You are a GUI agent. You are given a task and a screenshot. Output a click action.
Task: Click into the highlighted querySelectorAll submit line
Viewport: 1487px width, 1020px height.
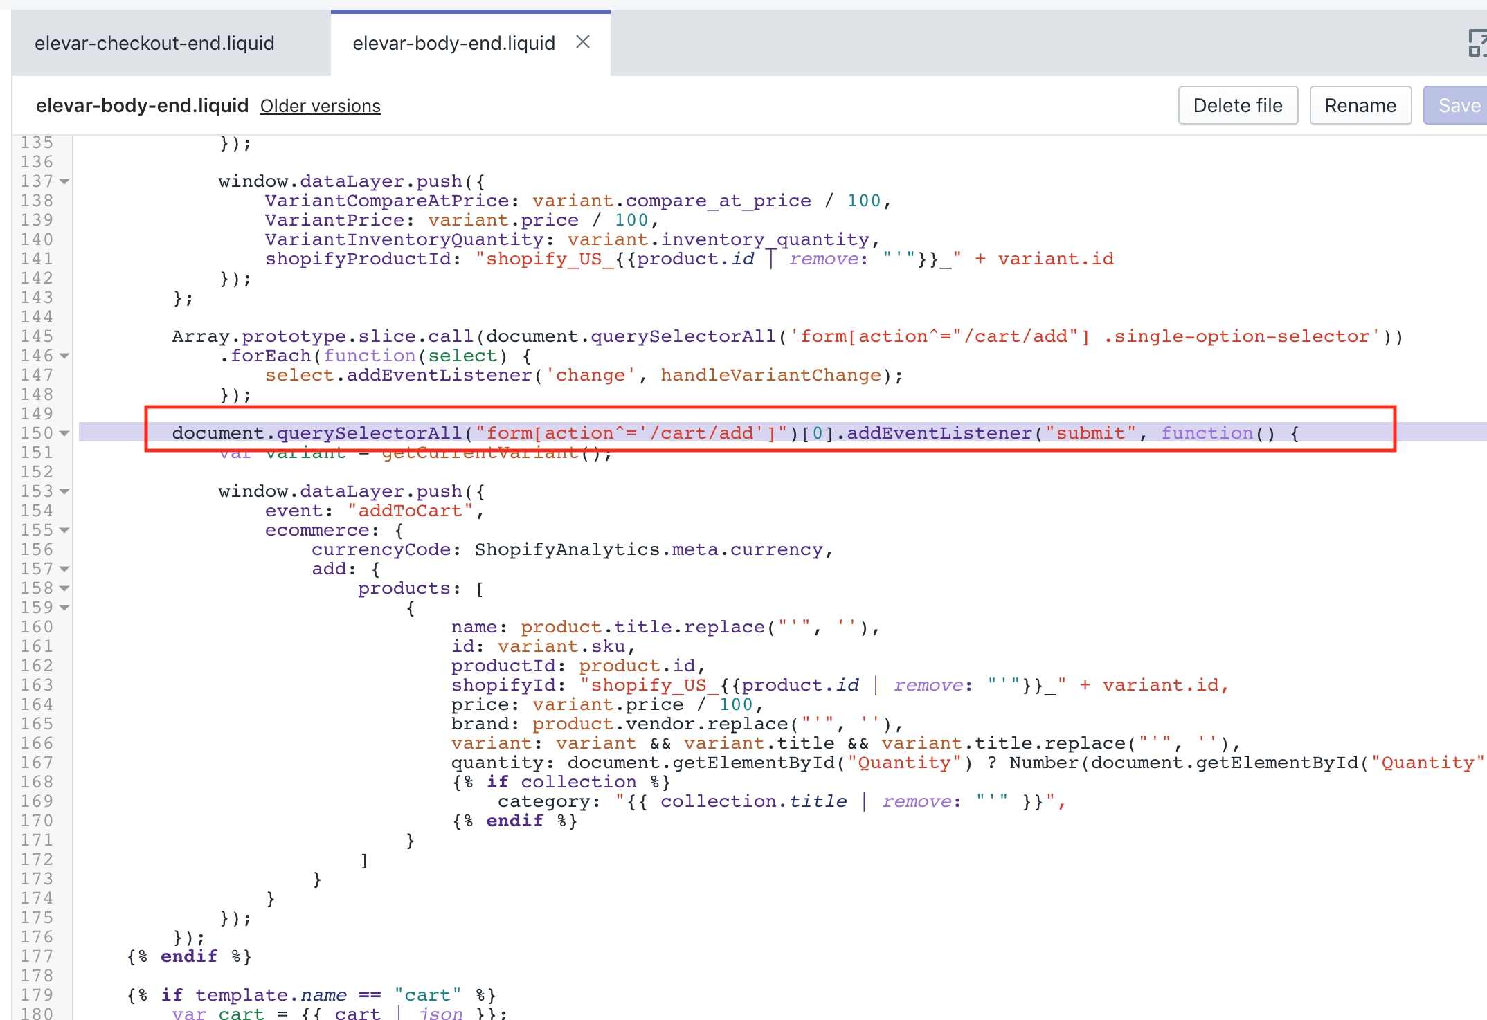692,433
